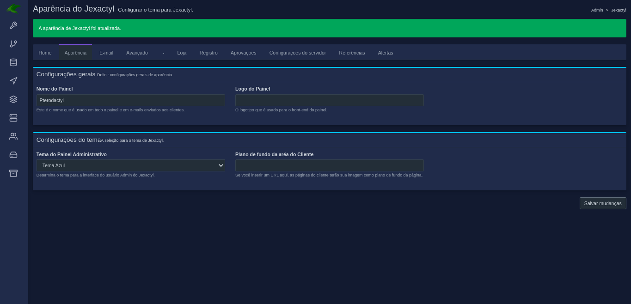
Task: Click the 'Se você inserir um URL aqui' help text
Action: (329, 175)
